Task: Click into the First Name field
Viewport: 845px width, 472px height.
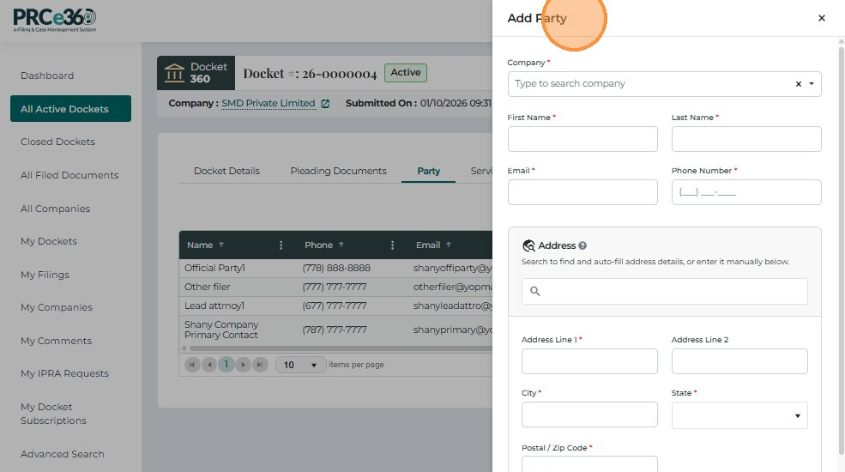Action: tap(582, 139)
